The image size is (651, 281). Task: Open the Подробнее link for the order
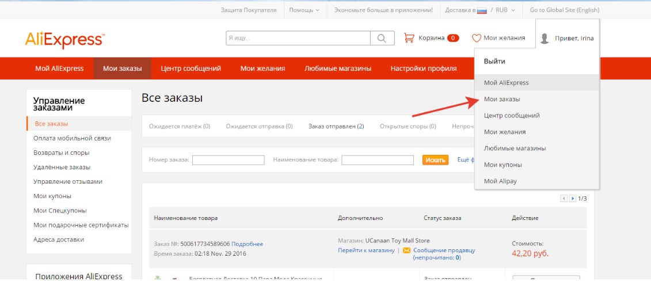pos(247,244)
